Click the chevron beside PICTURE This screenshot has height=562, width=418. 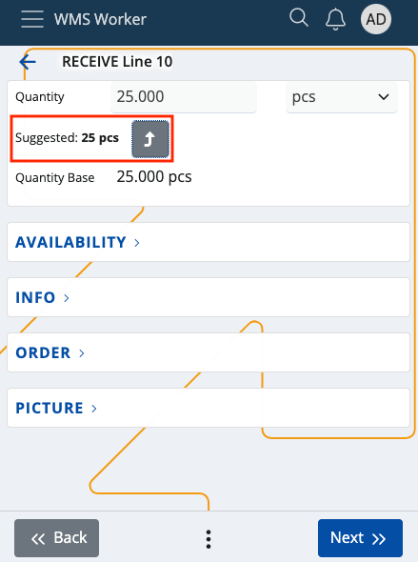(94, 409)
